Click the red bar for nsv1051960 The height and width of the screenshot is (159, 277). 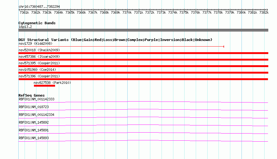coord(143,73)
